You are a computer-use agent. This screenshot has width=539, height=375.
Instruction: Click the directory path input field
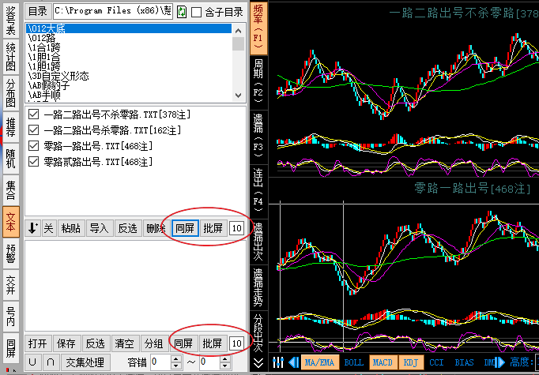(112, 12)
